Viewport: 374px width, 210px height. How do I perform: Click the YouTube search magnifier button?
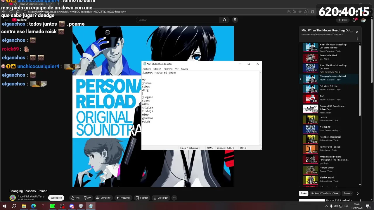point(224,20)
